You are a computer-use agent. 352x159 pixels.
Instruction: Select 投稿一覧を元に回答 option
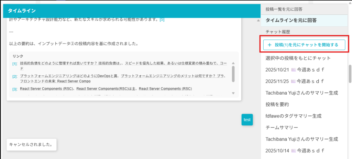286,9
